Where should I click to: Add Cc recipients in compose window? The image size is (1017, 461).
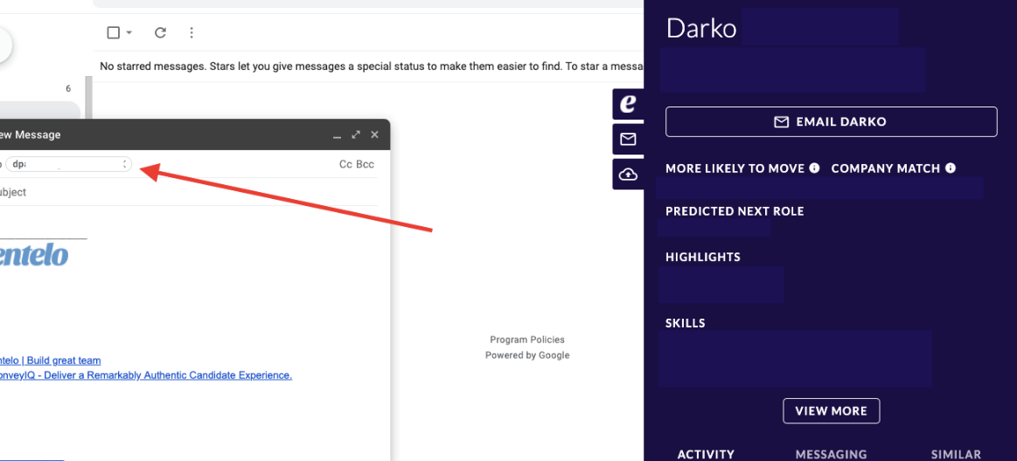[345, 164]
